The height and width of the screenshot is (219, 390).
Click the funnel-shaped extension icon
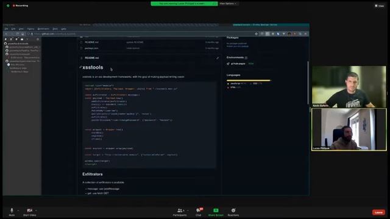(283, 34)
